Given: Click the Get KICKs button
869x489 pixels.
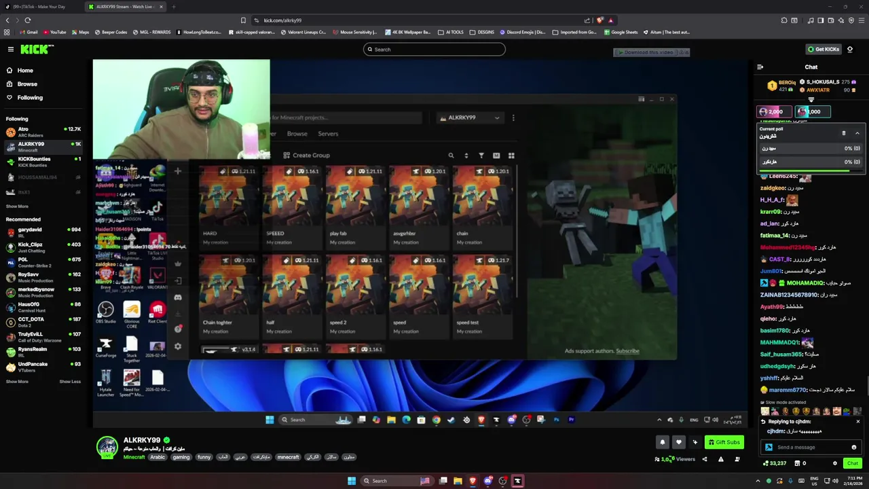Looking at the screenshot, I should (823, 49).
